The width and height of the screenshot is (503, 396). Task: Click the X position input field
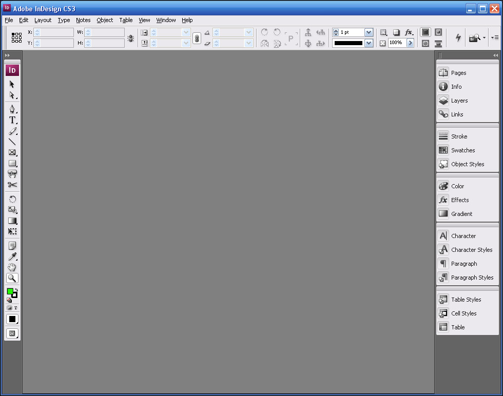point(53,32)
